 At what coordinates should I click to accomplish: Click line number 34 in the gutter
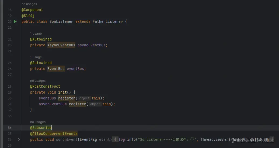pyautogui.click(x=10, y=128)
